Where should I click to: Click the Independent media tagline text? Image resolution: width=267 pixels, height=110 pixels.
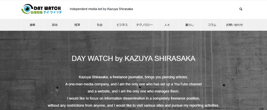[x=101, y=9]
